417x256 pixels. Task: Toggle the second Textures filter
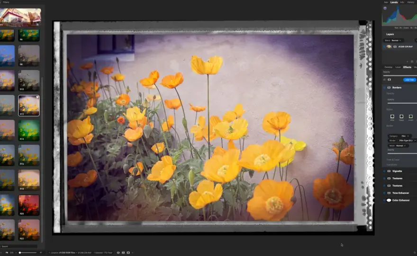[384, 186]
